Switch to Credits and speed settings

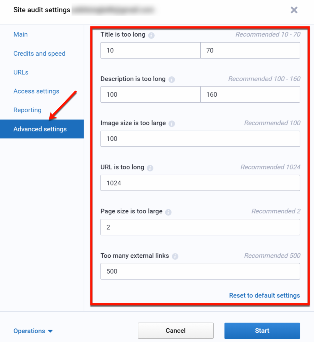(39, 53)
